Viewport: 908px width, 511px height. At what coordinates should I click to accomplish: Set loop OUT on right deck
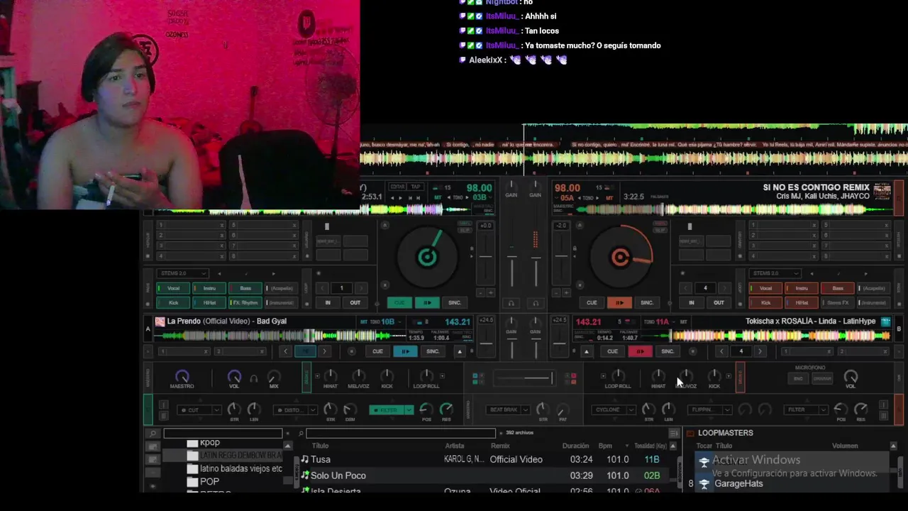coord(719,302)
